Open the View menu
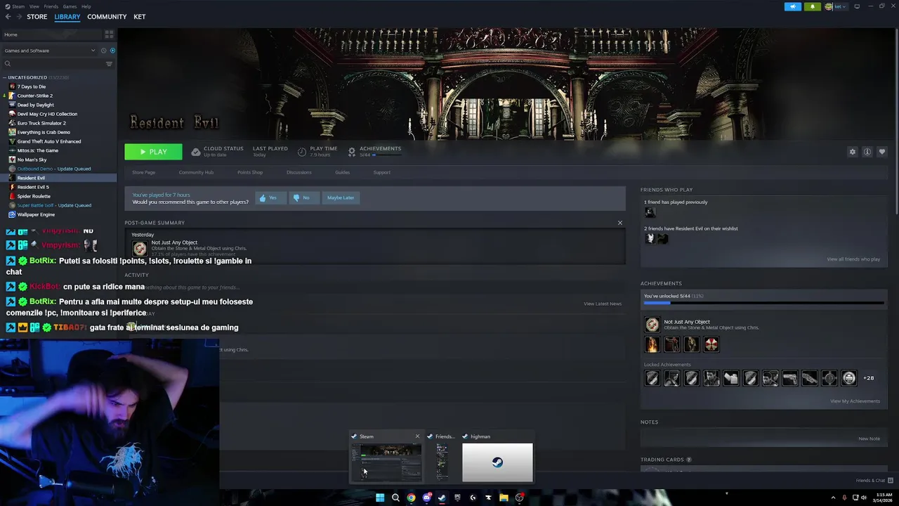This screenshot has height=506, width=899. (34, 6)
